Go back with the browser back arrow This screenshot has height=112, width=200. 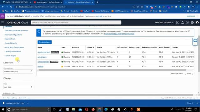click(3, 7)
